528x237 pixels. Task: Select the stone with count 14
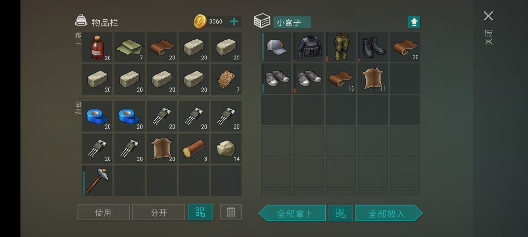click(x=226, y=148)
